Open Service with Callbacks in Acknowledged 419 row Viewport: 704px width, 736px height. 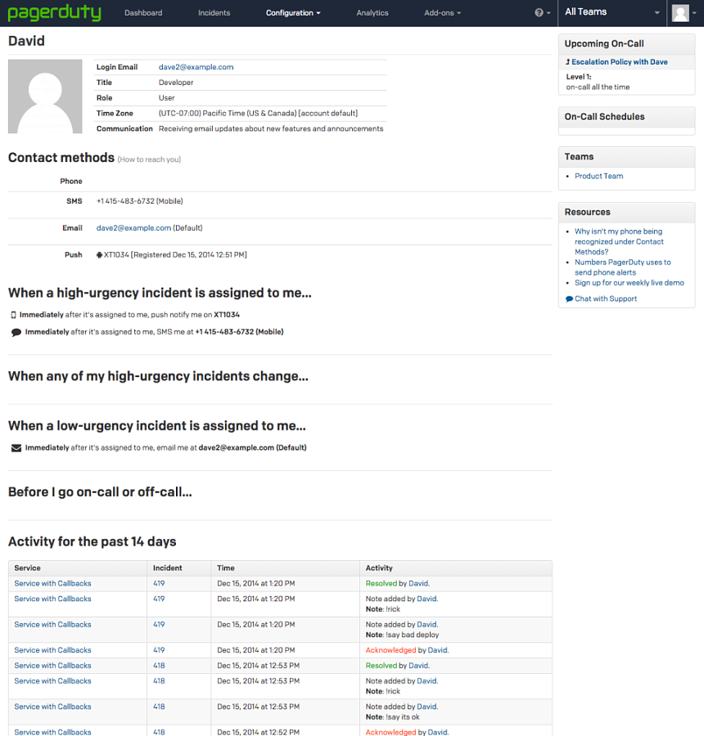click(52, 650)
